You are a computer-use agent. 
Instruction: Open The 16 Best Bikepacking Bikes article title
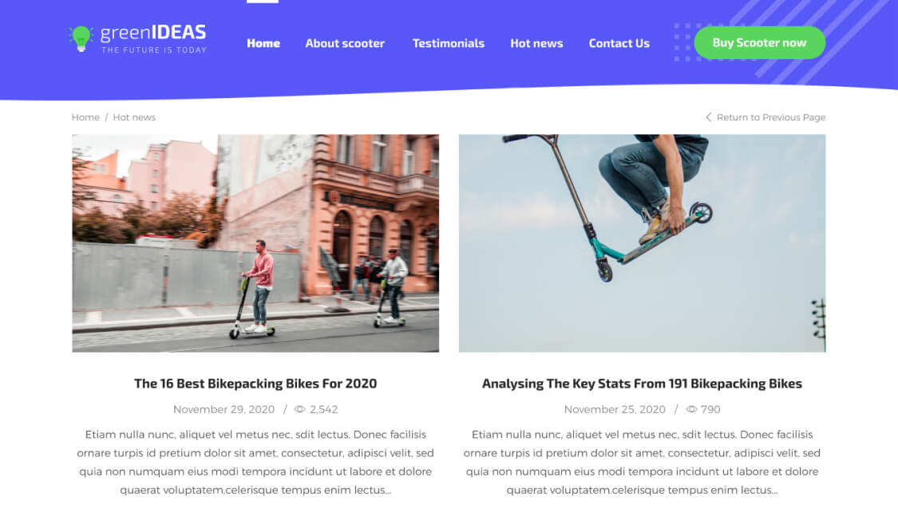coord(255,384)
